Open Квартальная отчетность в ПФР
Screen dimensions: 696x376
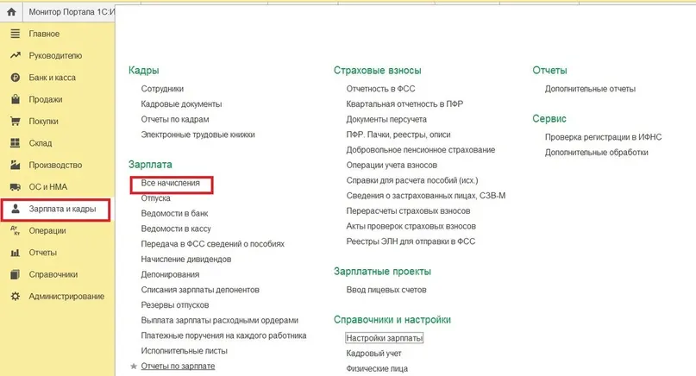click(x=404, y=103)
